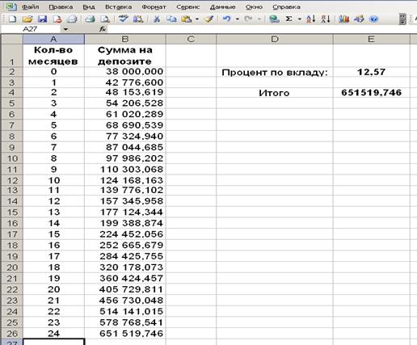The height and width of the screenshot is (345, 417).
Task: Open the Справка menu
Action: [x=286, y=7]
